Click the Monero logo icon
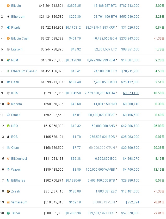This screenshot has width=166, height=219. coord(8,104)
